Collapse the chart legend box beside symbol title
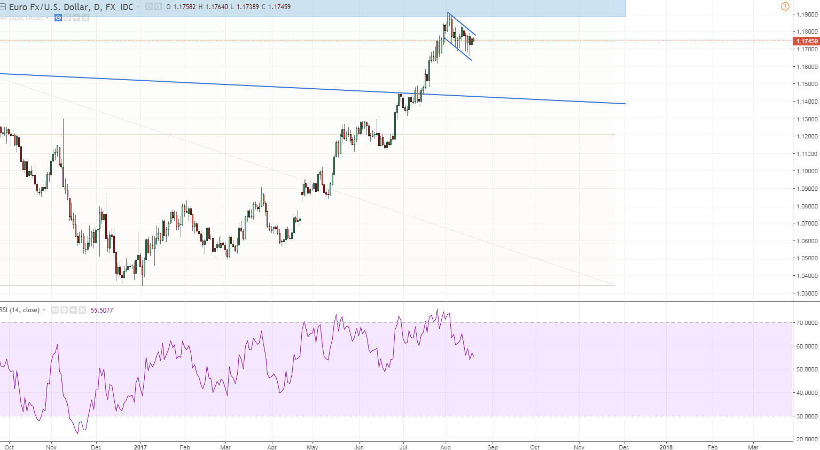Viewport: 820px width, 450px height. (x=3, y=7)
